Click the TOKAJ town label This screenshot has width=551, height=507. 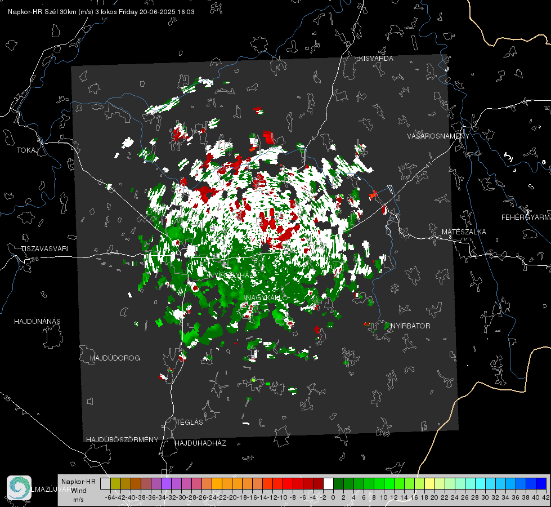point(28,150)
